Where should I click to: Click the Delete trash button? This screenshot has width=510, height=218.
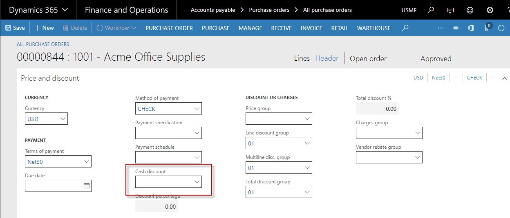coord(75,28)
